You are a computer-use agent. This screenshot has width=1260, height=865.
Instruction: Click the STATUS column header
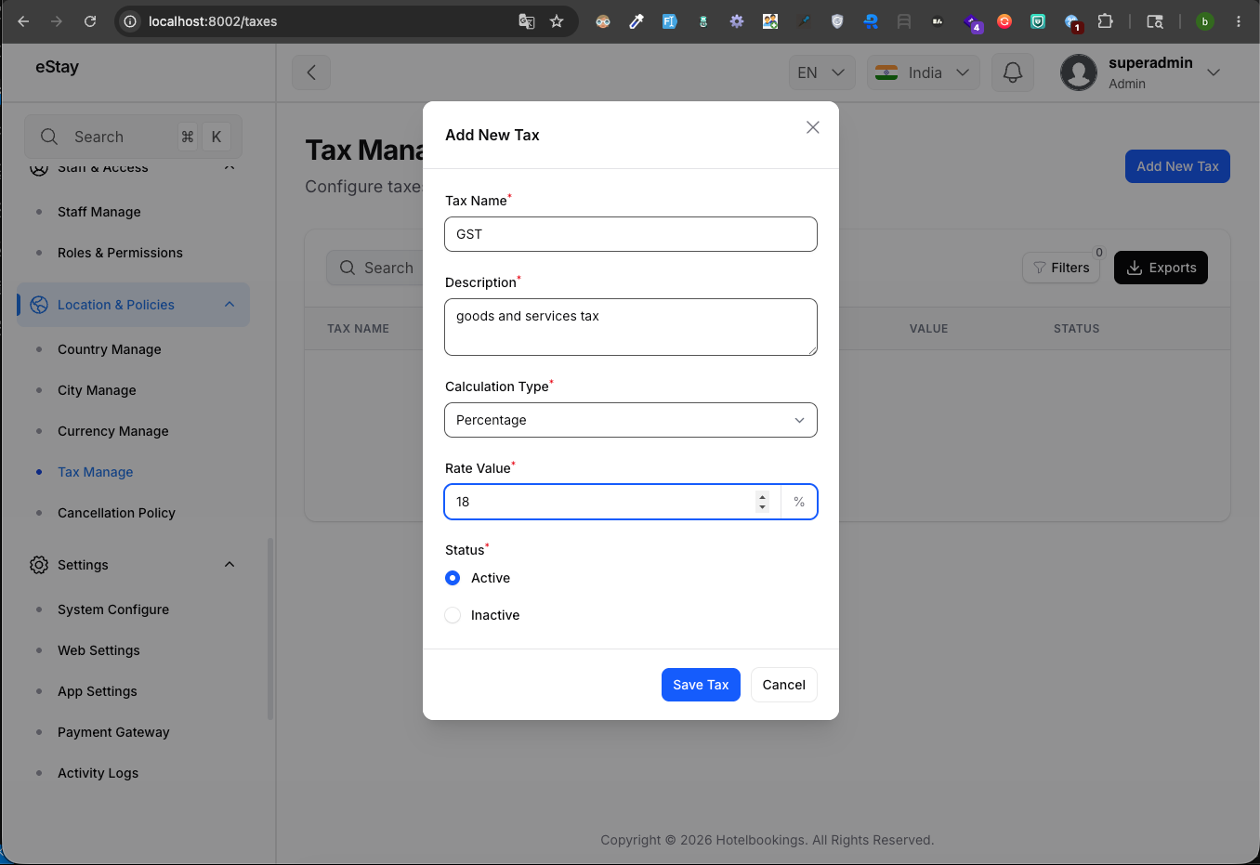coord(1076,329)
